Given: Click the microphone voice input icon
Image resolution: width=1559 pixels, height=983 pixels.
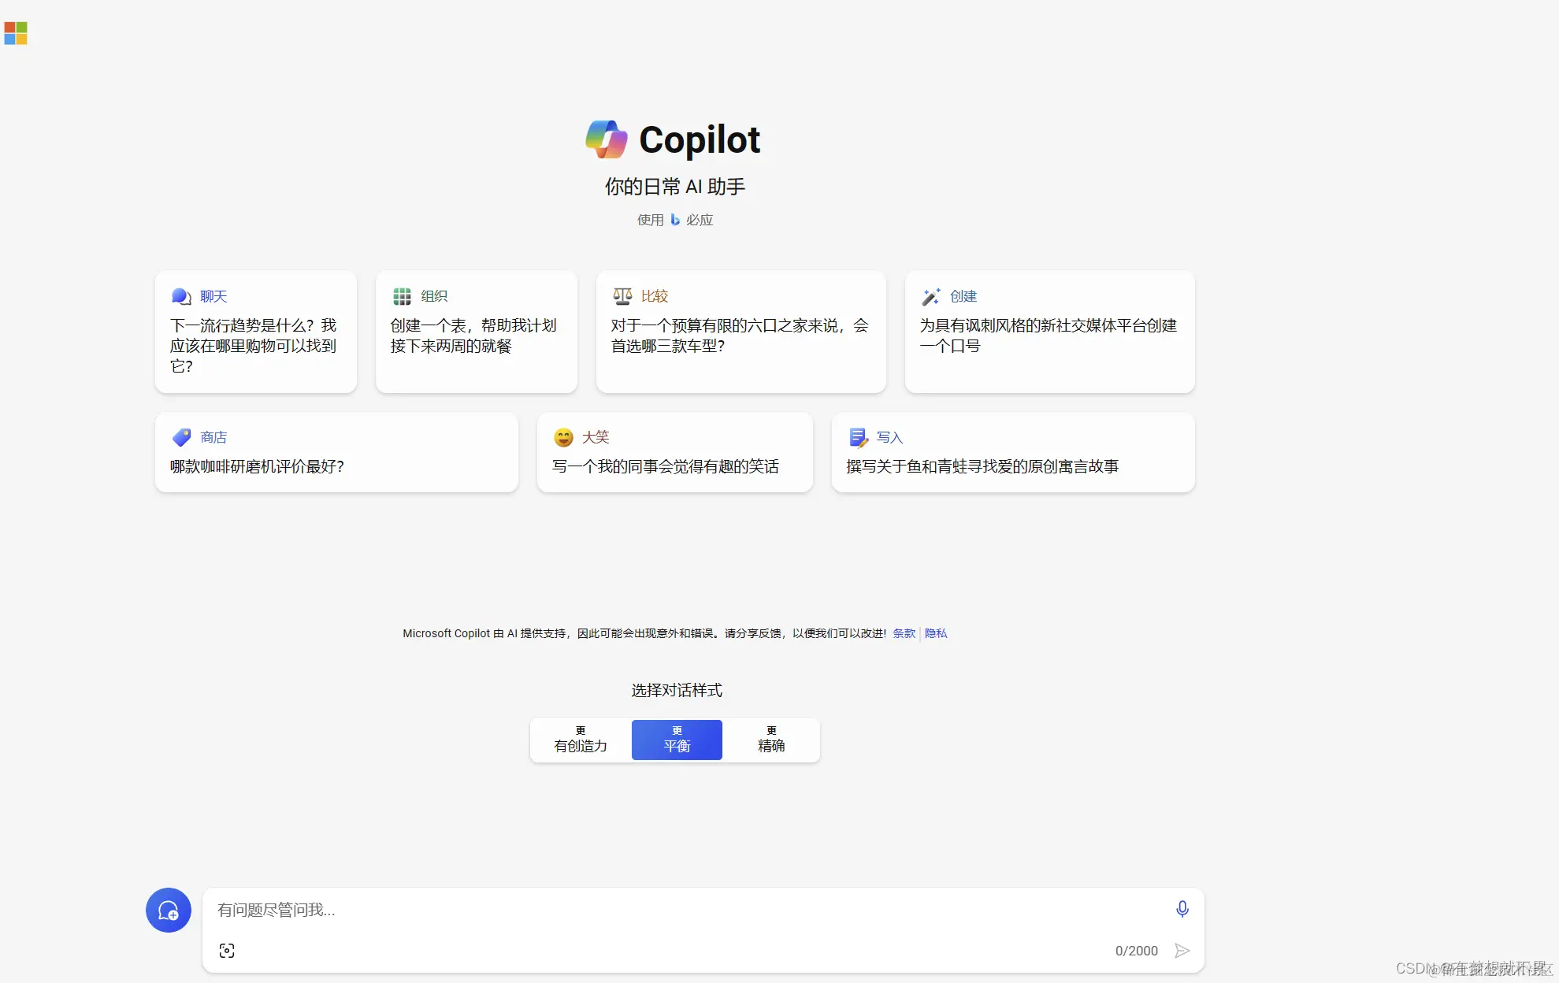Looking at the screenshot, I should pos(1182,909).
